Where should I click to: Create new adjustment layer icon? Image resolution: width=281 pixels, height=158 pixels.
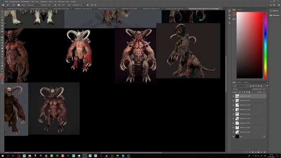coord(256,152)
